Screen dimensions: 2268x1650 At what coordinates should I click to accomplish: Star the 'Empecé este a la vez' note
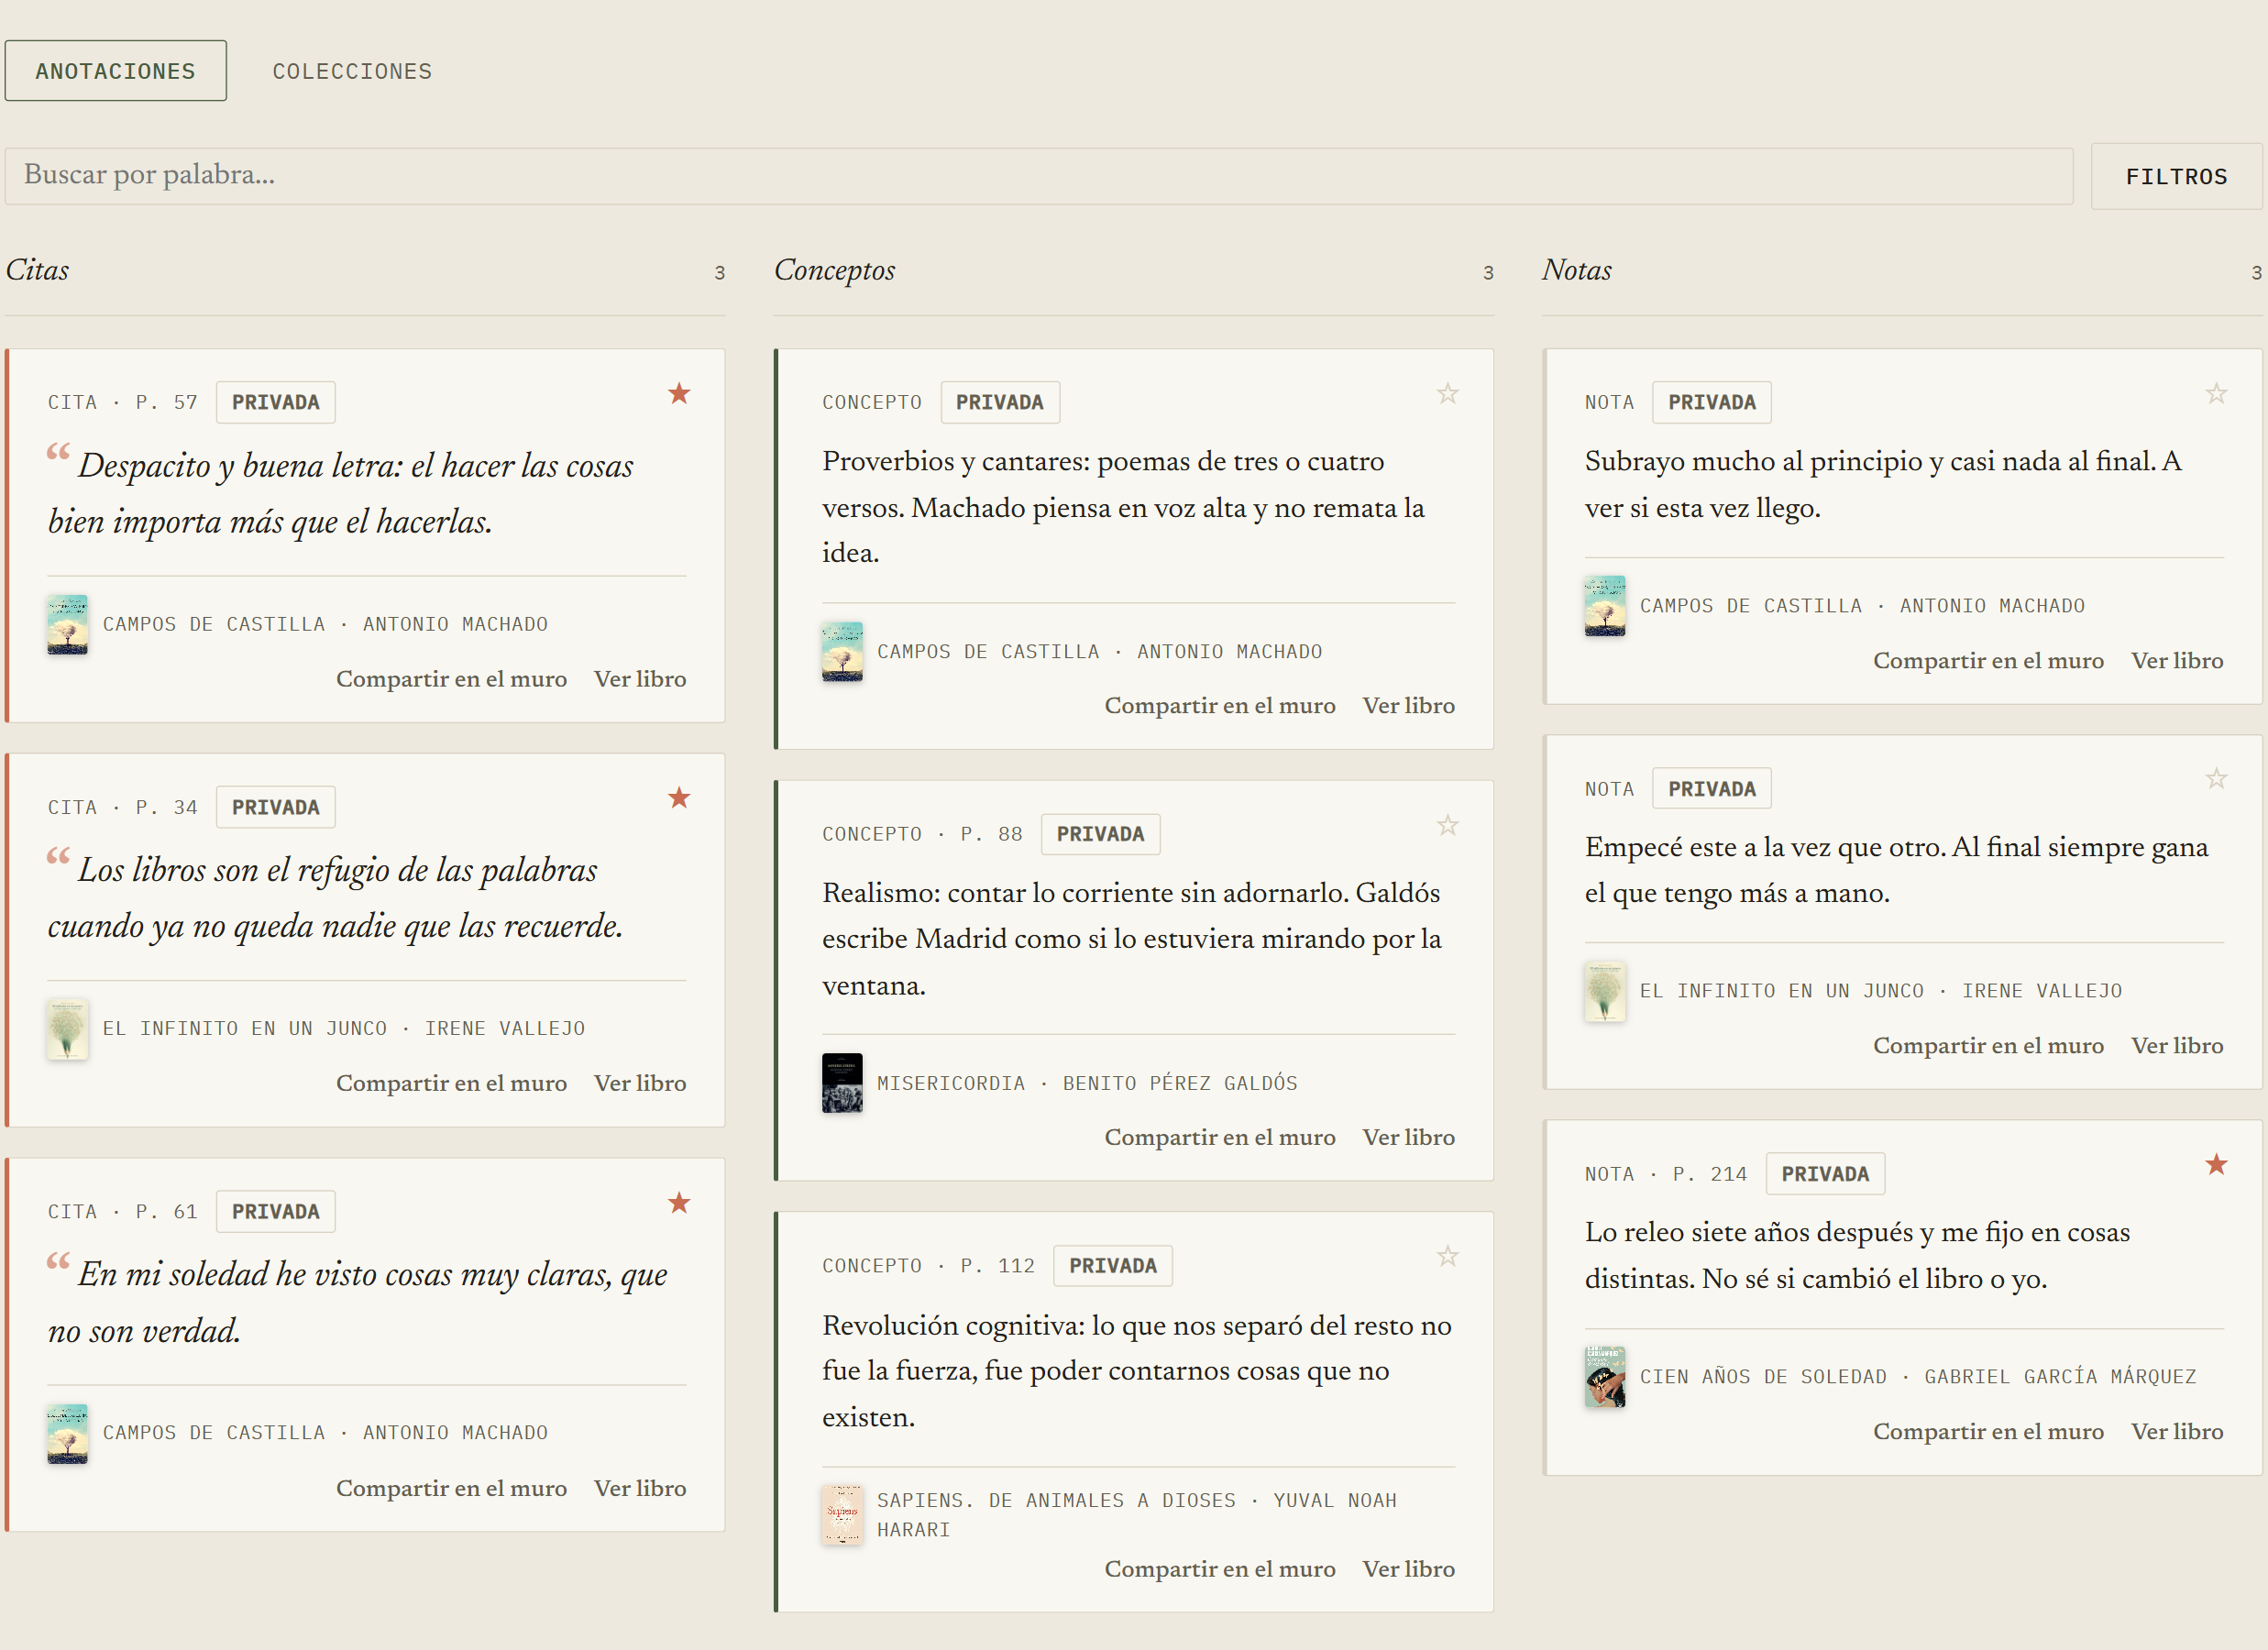click(x=2216, y=779)
